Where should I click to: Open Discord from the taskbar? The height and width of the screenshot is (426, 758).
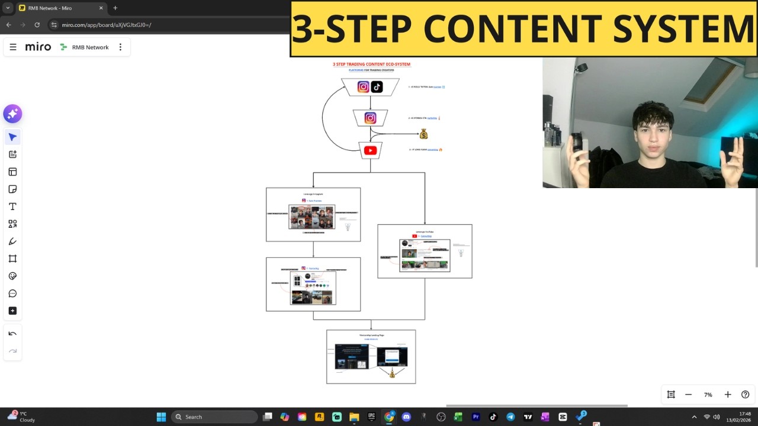(406, 417)
